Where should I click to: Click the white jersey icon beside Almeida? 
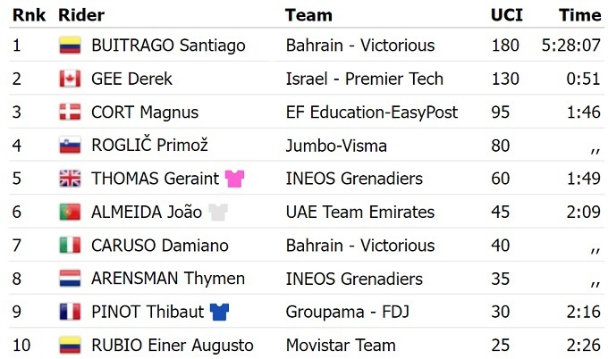click(x=219, y=213)
